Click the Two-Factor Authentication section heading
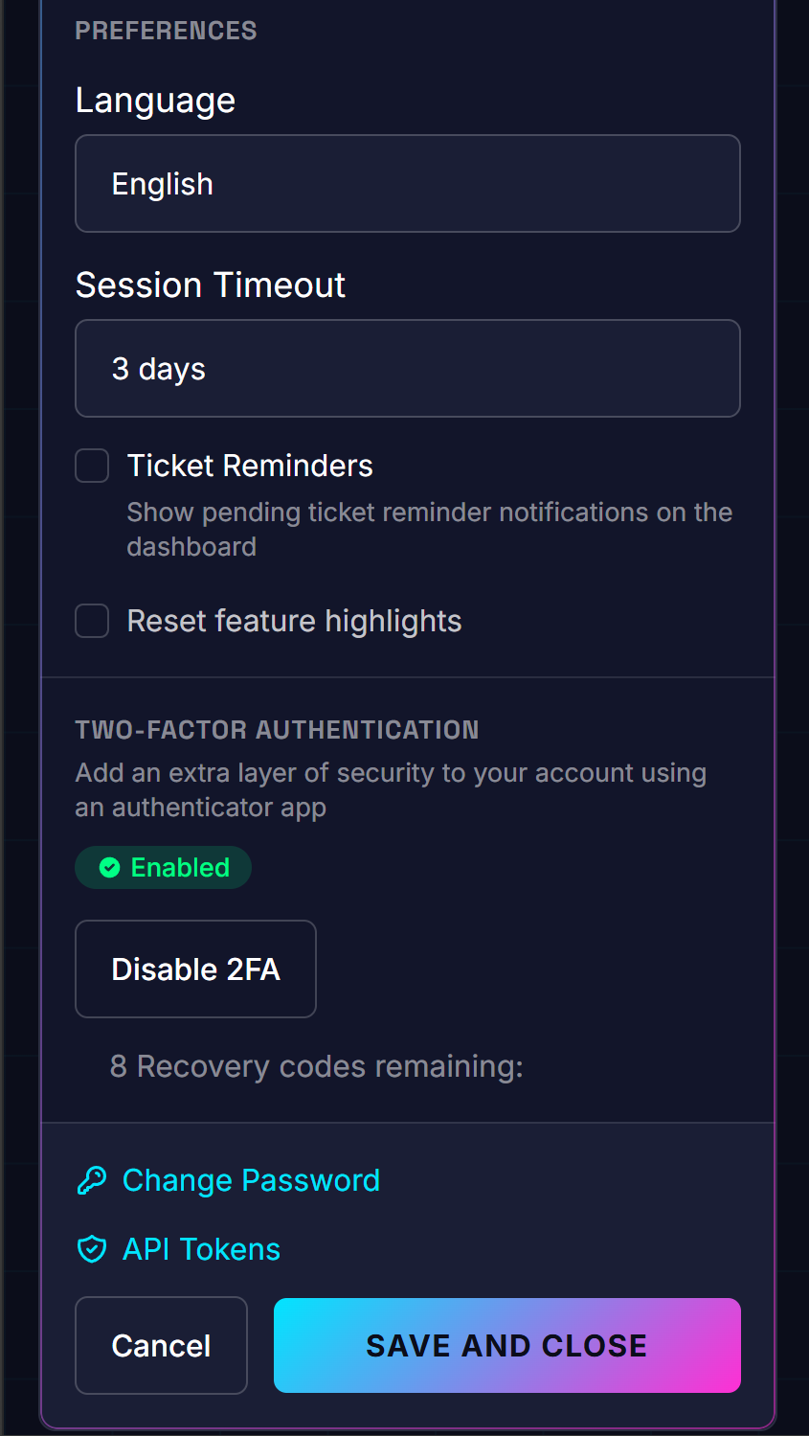 pyautogui.click(x=277, y=730)
